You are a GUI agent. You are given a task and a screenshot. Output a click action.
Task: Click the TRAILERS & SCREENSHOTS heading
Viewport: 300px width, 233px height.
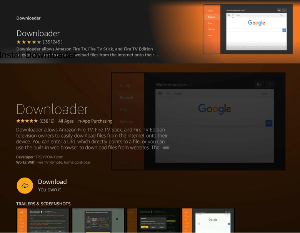43,204
